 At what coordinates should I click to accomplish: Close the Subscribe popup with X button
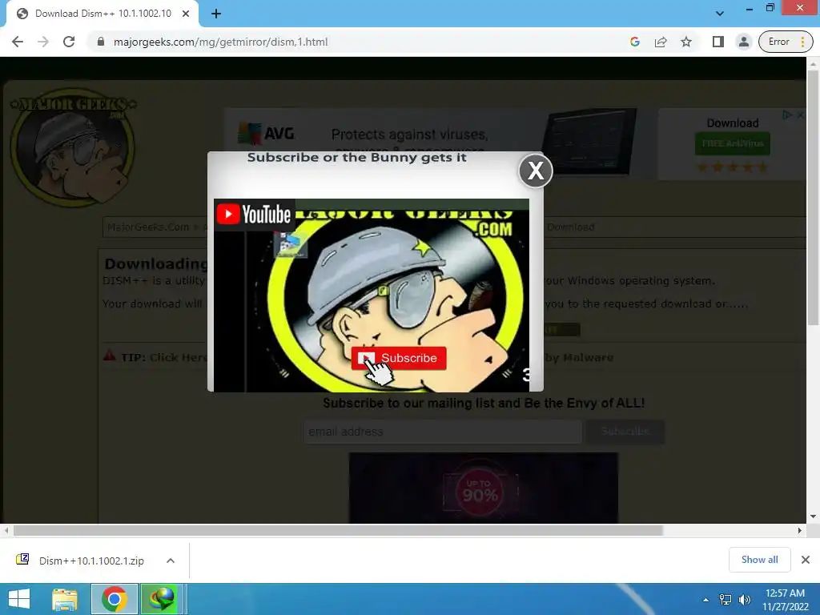(x=536, y=171)
